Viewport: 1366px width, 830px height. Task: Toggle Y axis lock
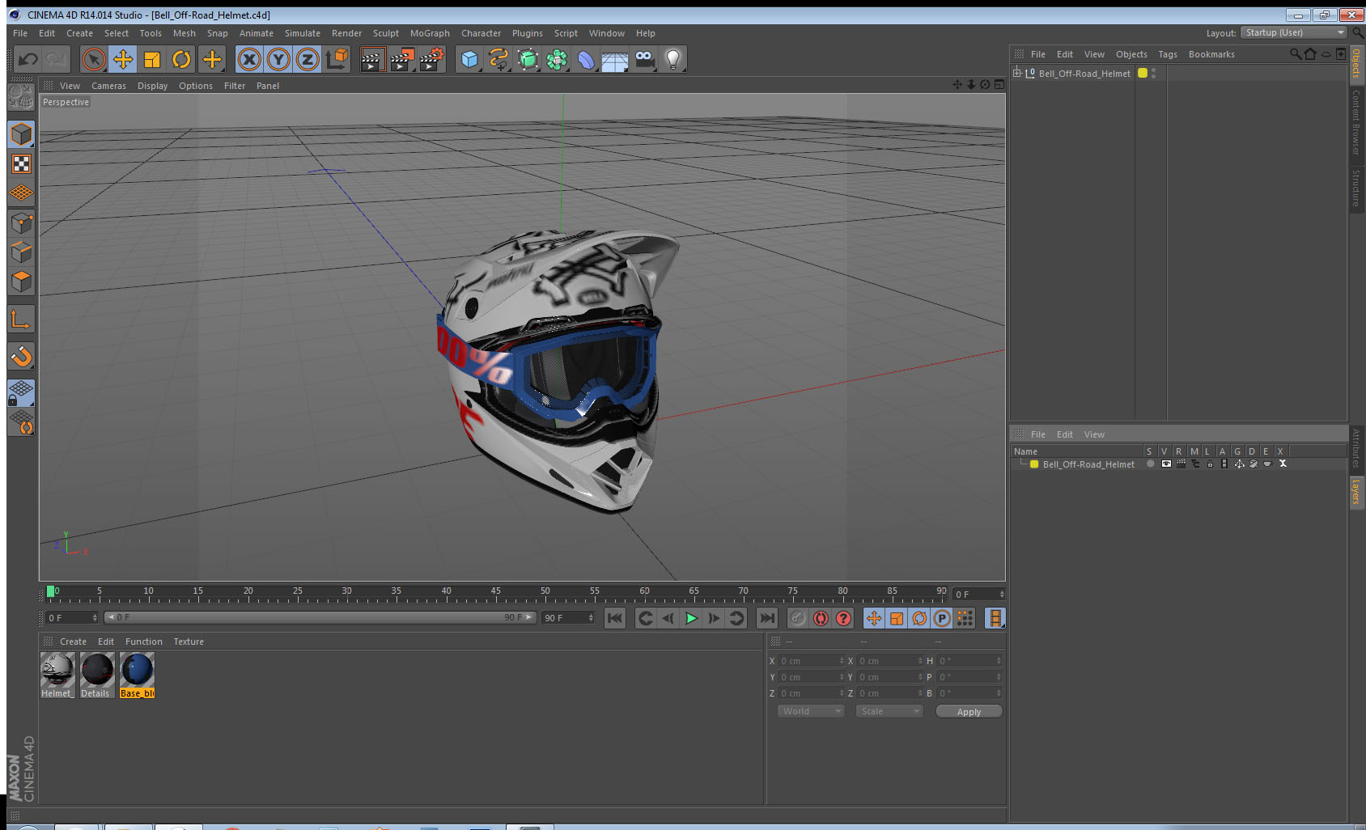(278, 59)
